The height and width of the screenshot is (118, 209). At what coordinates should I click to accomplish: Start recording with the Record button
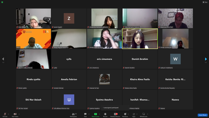(105, 115)
